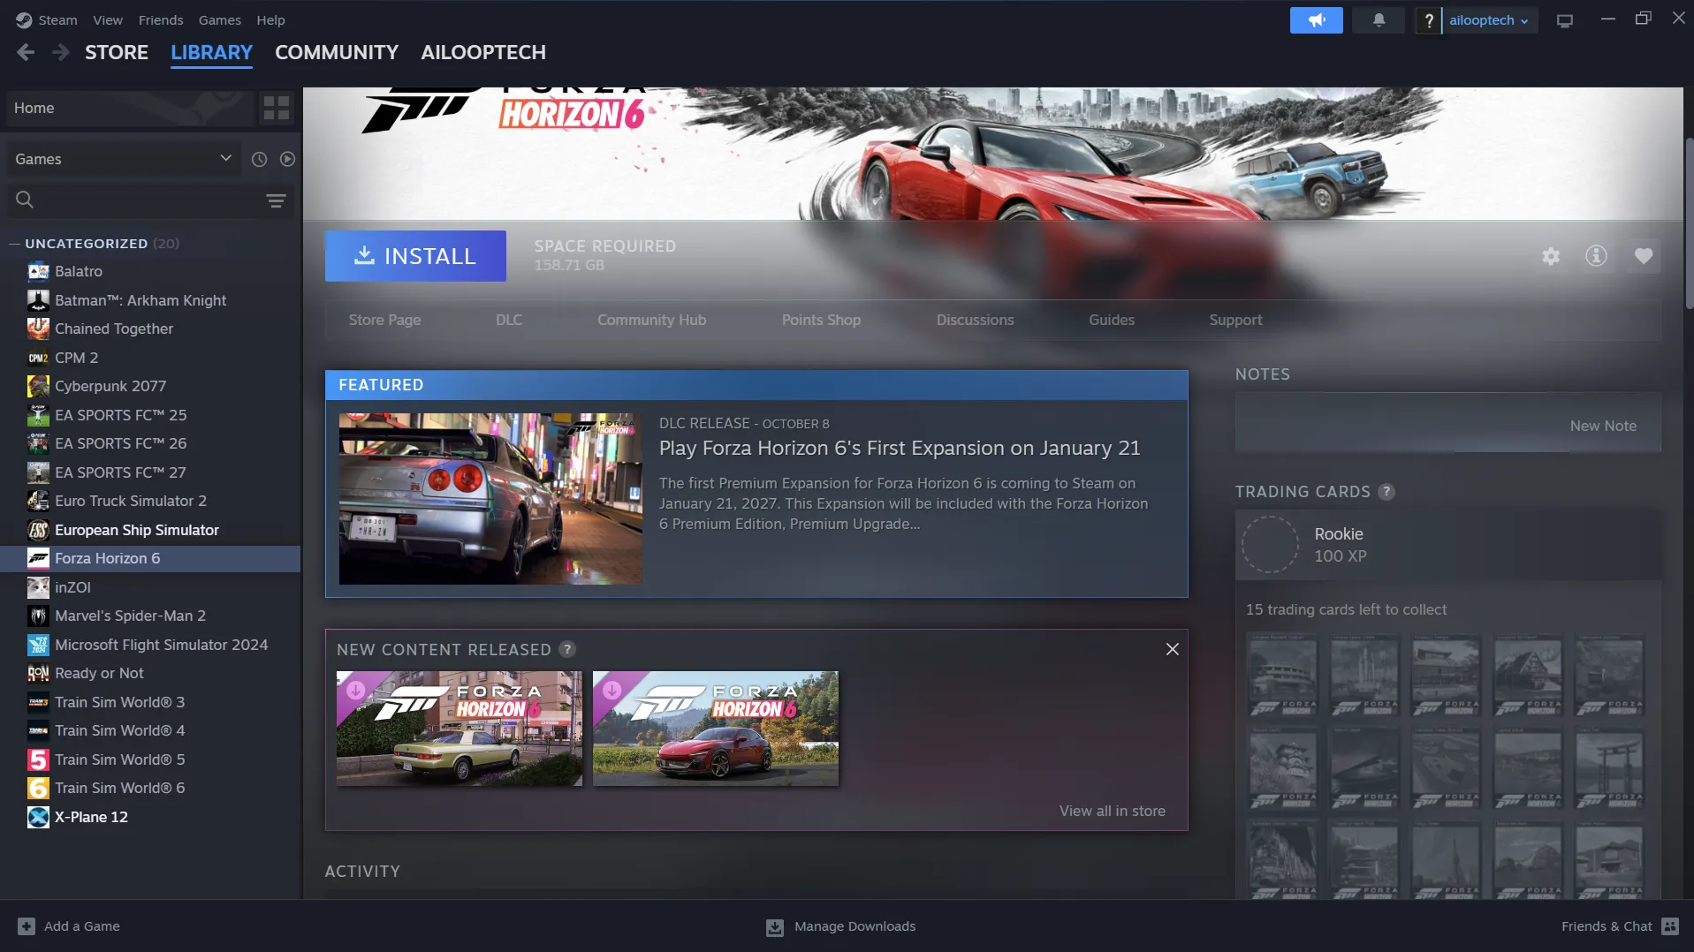Dismiss New Content Released panel

pos(1172,649)
